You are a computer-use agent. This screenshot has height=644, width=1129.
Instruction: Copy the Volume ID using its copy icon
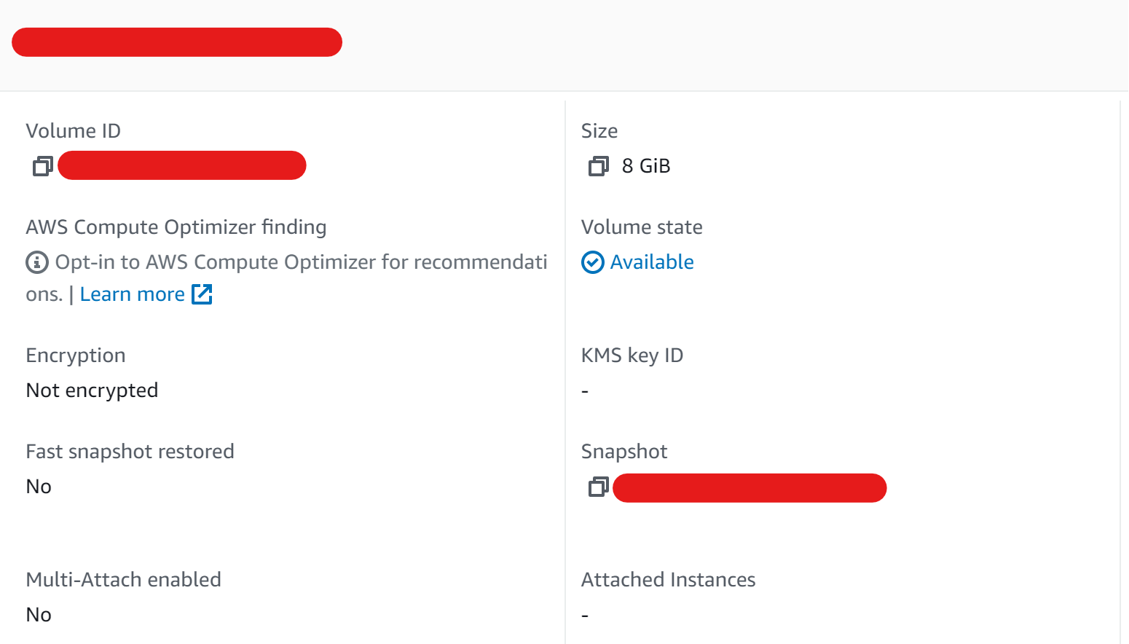click(43, 166)
